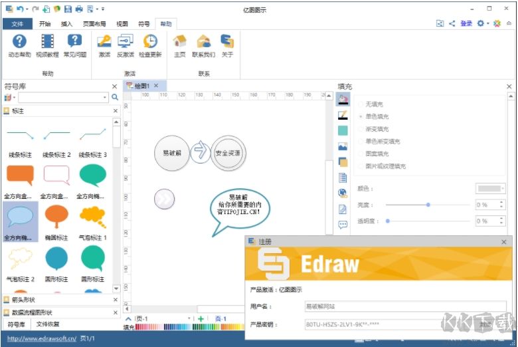
Task: Click 检查更新 check for updates
Action: [x=150, y=46]
